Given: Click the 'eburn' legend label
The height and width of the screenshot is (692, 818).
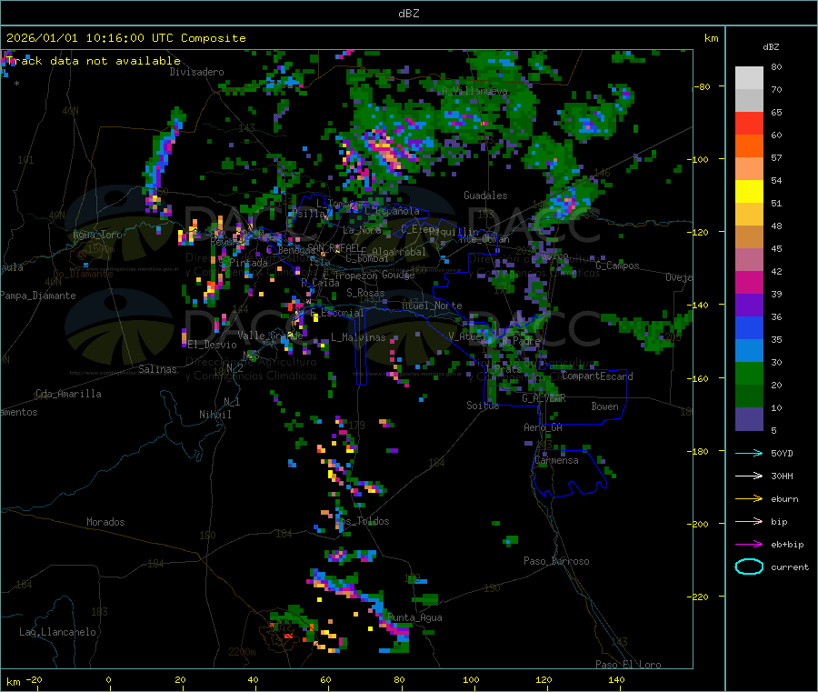Looking at the screenshot, I should point(784,499).
